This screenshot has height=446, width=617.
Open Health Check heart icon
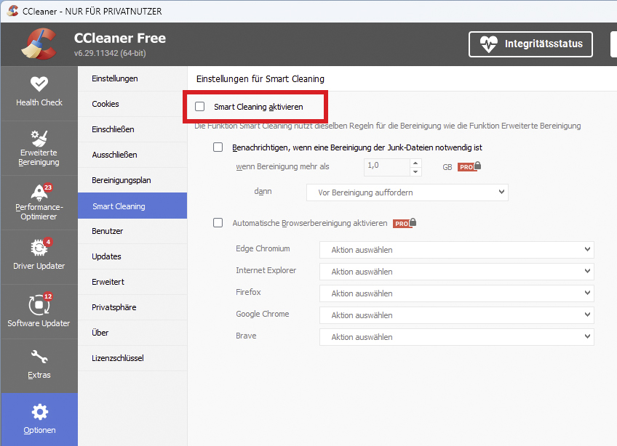39,84
